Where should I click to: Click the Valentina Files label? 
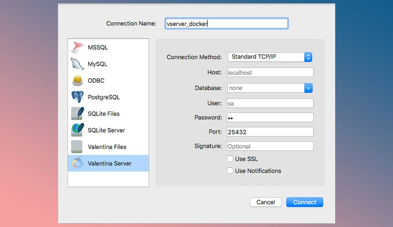[x=107, y=147]
